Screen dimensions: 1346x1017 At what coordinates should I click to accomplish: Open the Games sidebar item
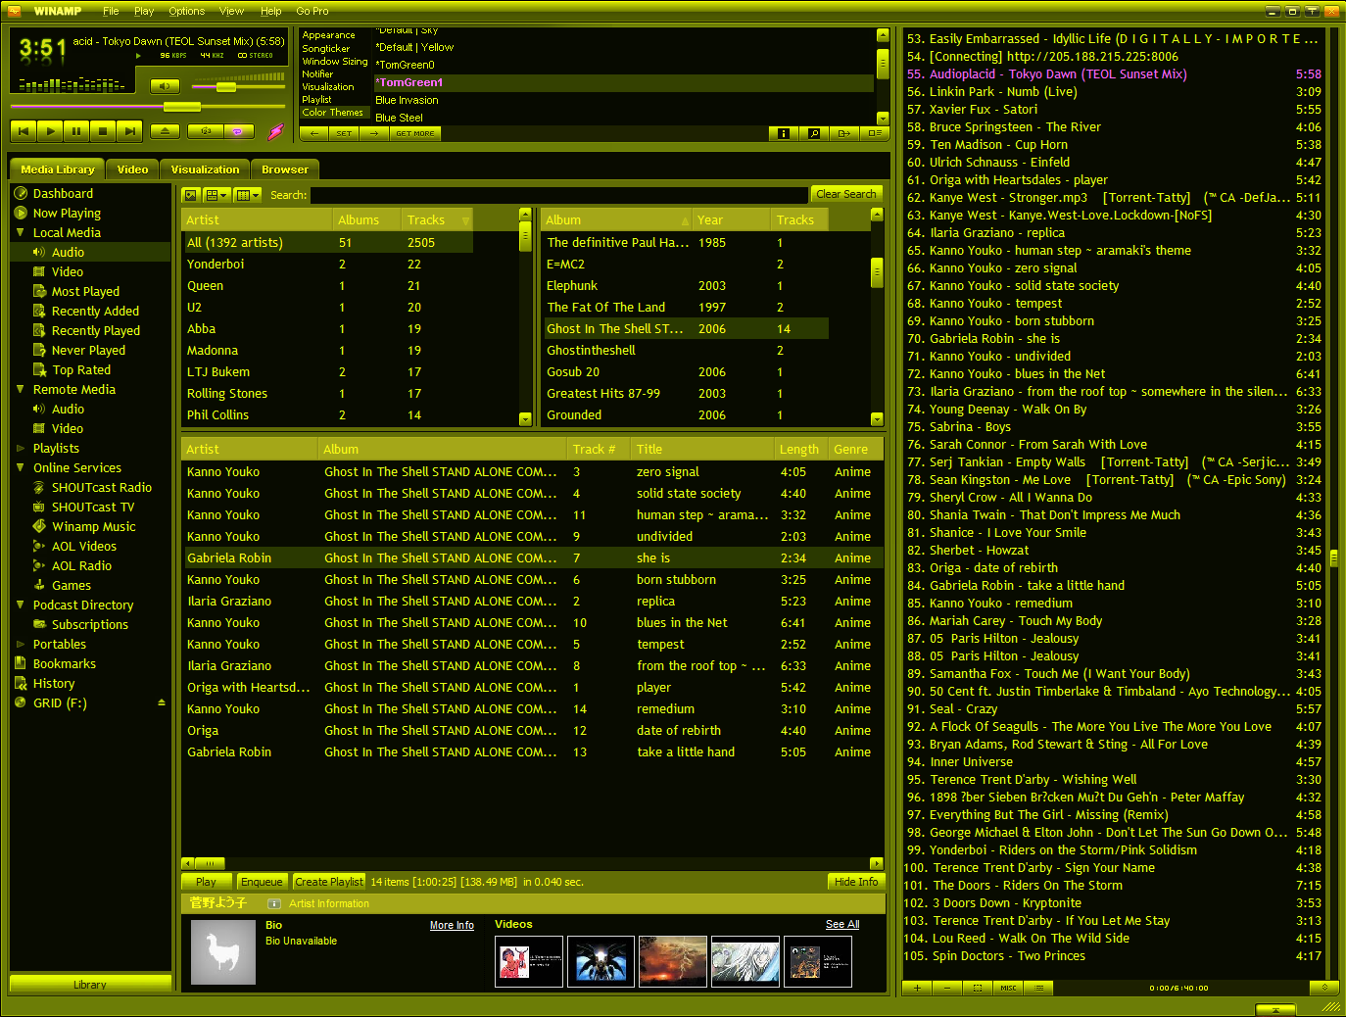(x=72, y=585)
